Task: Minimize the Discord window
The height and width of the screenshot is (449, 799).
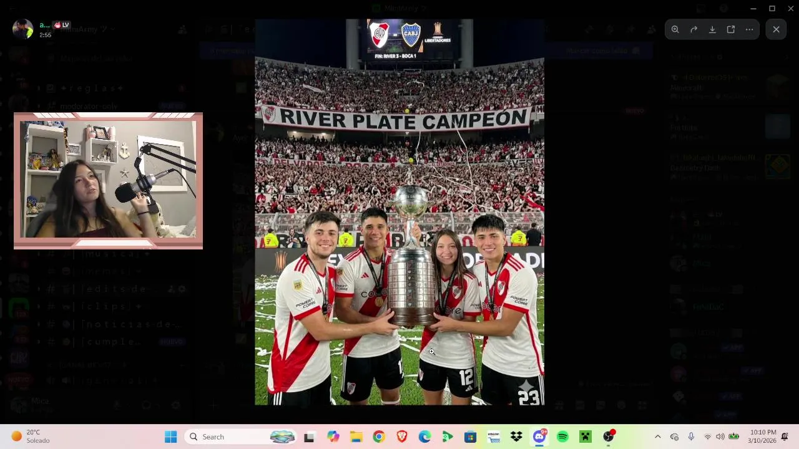Action: click(753, 8)
